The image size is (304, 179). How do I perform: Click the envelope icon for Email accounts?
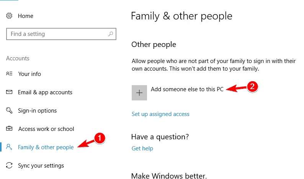click(9, 92)
